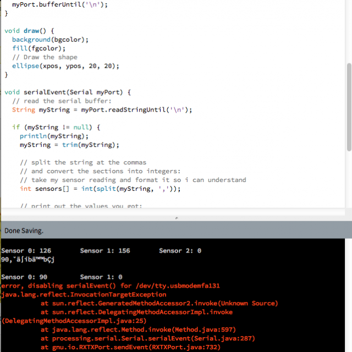The image size is (352, 352).
Task: Click the 'Done Saving.' status message
Action: [x=24, y=230]
